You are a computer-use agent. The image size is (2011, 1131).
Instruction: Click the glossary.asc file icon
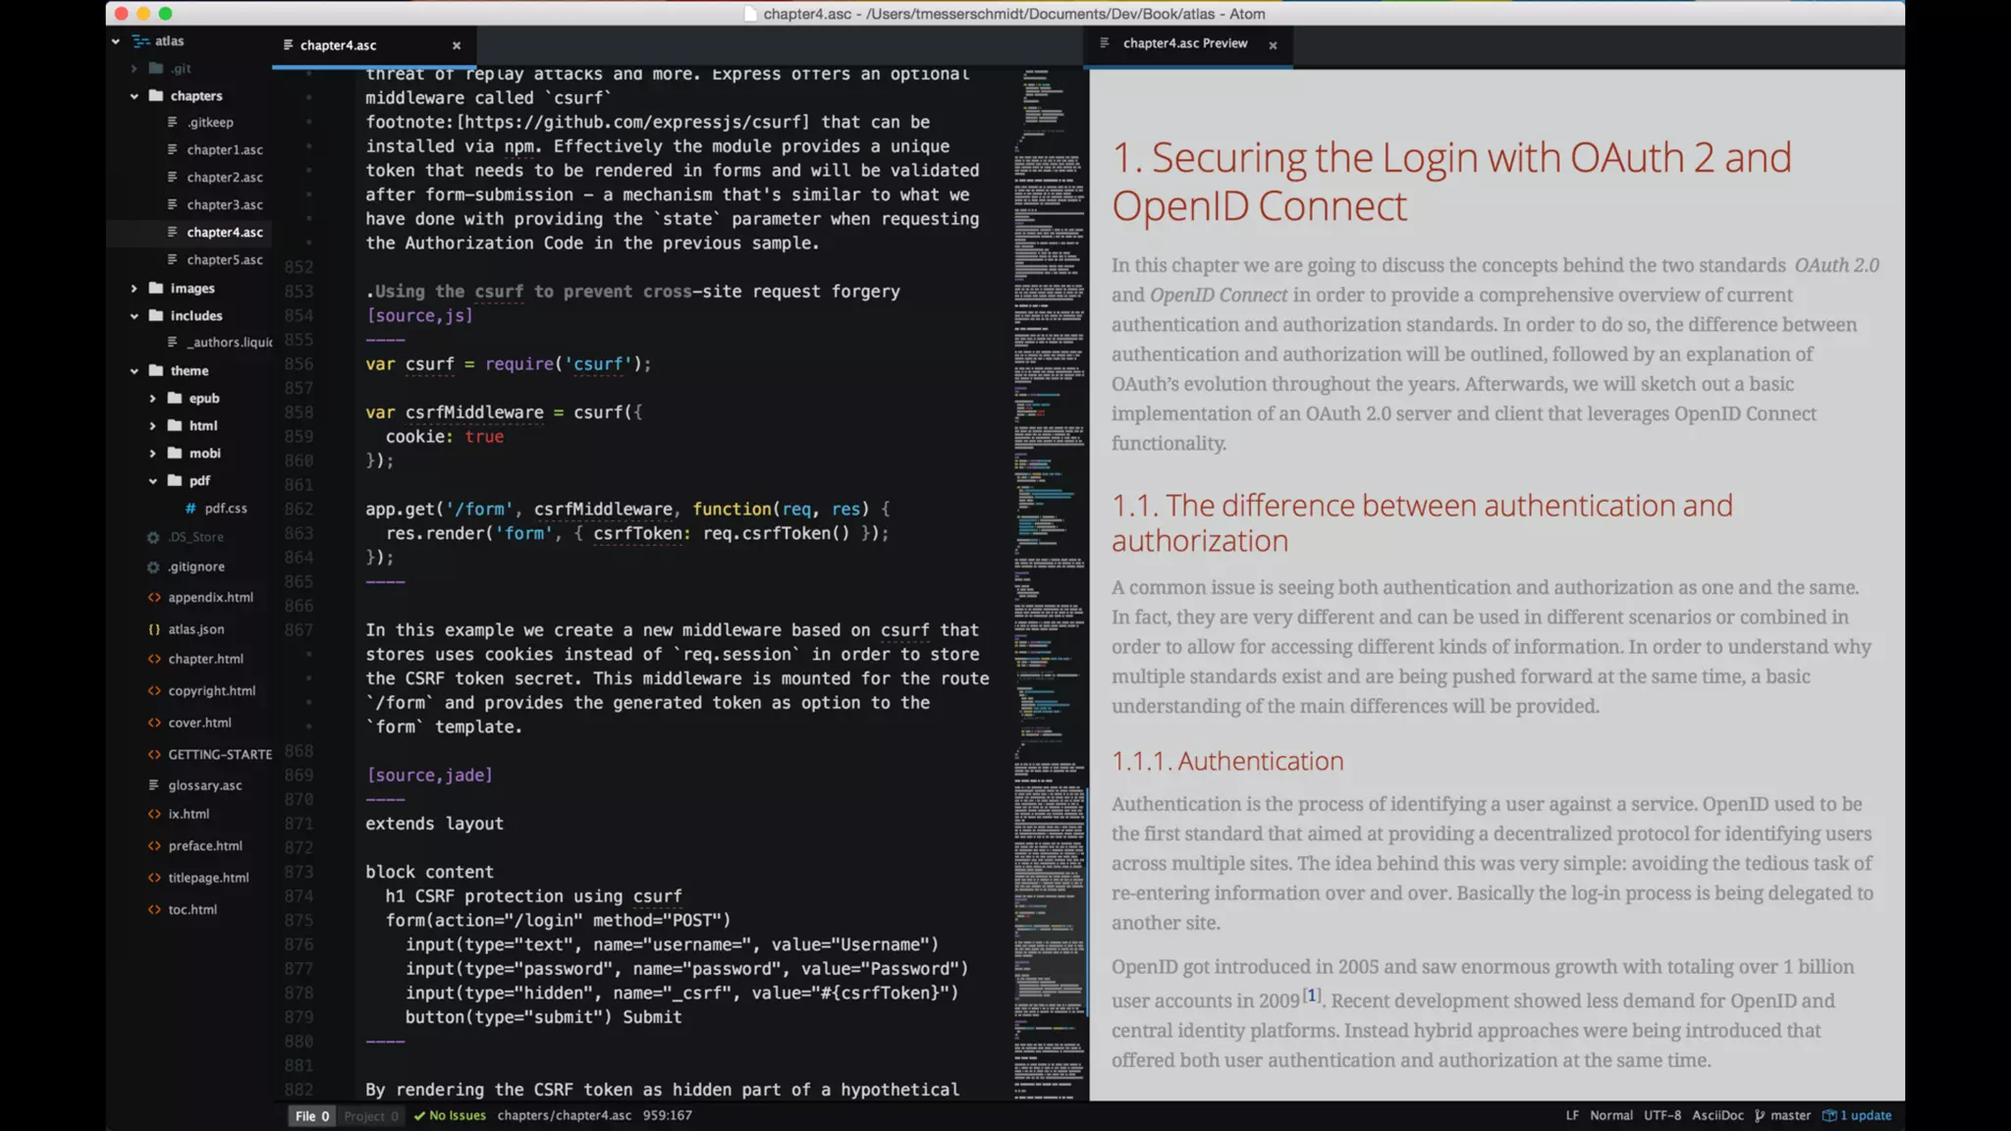pyautogui.click(x=154, y=785)
